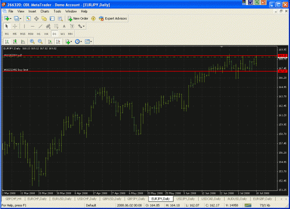Switch timeframe to M30
The image size is (290, 209).
pyautogui.click(x=31, y=34)
